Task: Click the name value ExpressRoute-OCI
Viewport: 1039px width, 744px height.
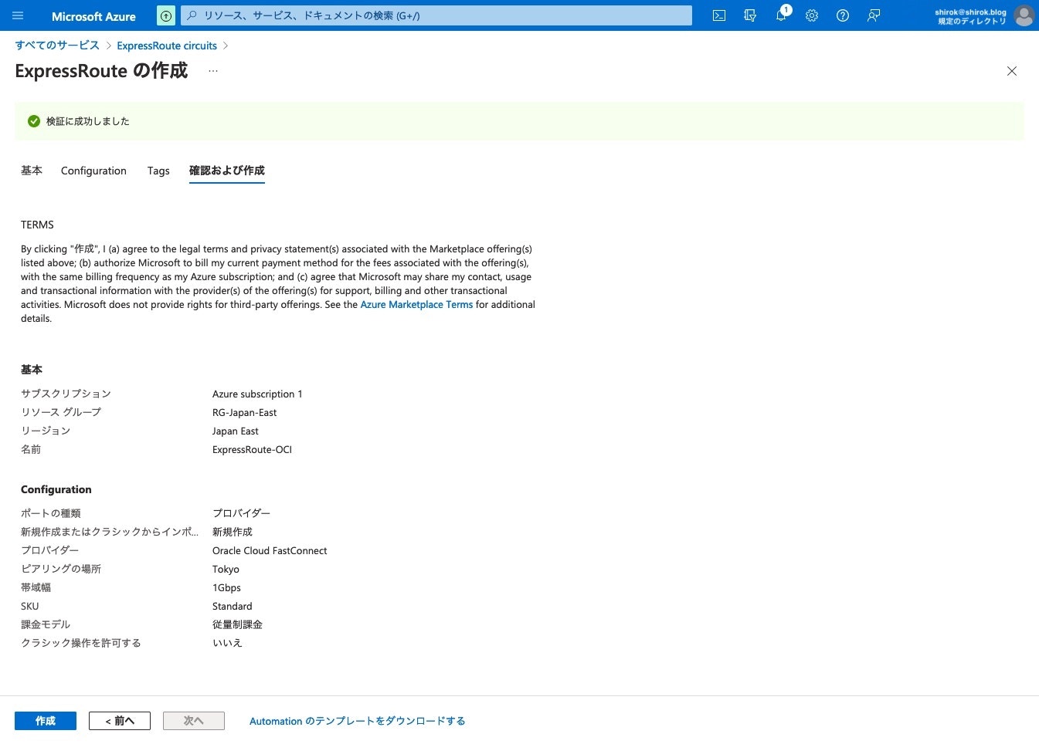Action: pos(252,450)
